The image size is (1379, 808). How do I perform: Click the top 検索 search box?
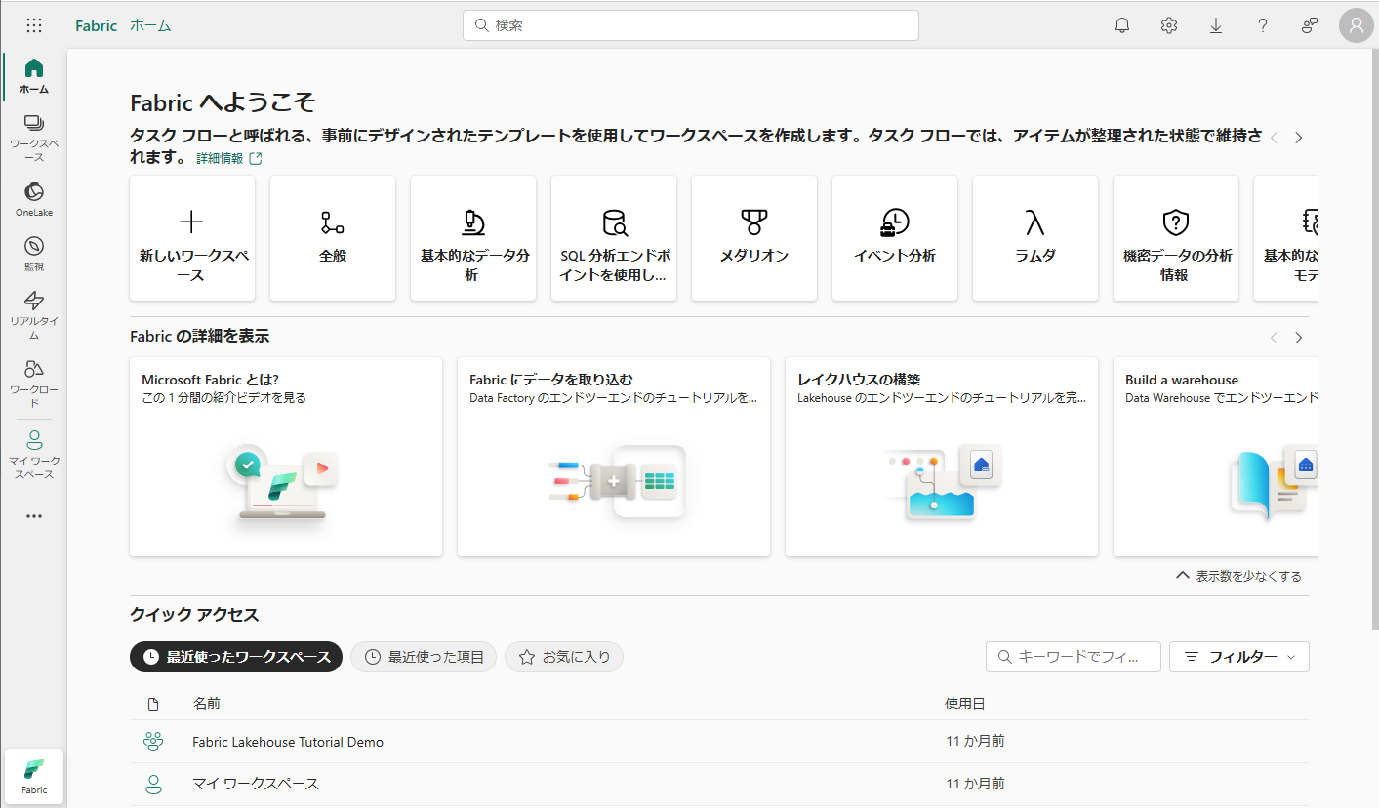pyautogui.click(x=690, y=25)
